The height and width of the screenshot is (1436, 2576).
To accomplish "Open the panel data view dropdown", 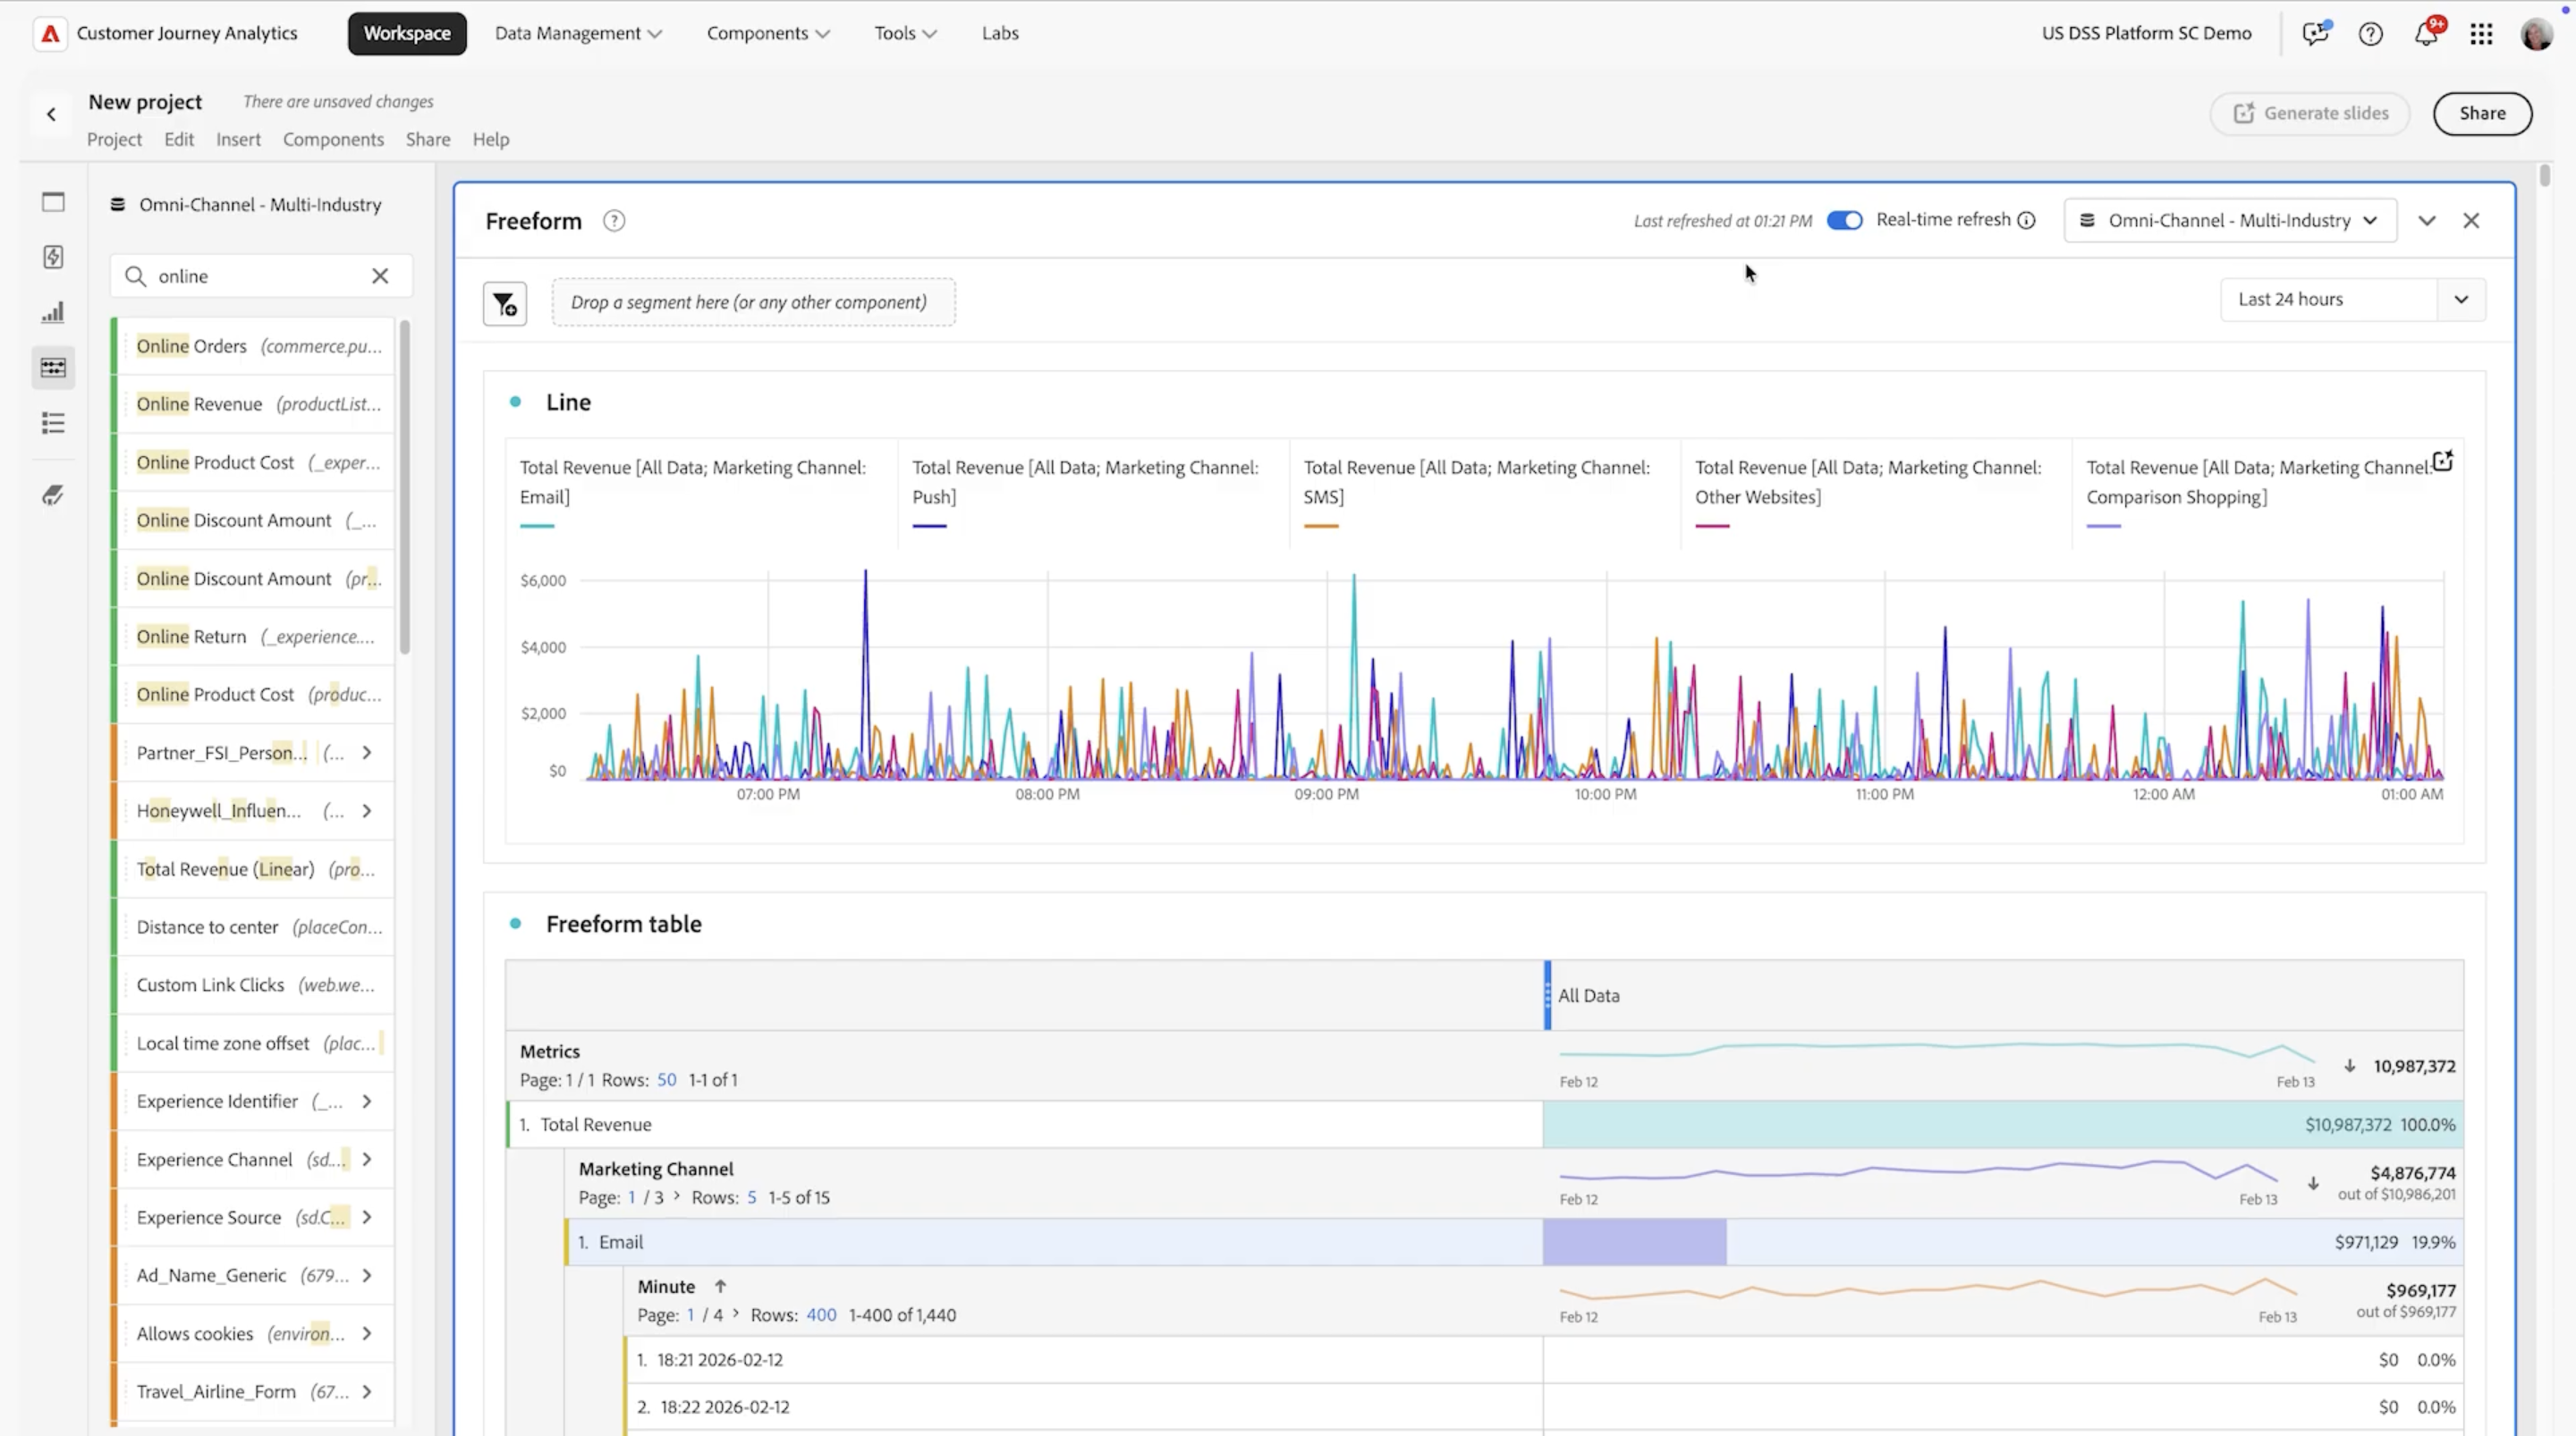I will click(2230, 221).
